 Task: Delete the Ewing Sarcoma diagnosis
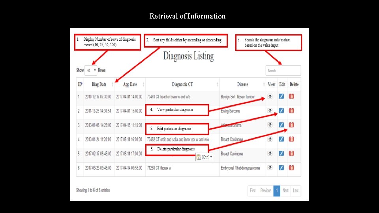click(291, 110)
